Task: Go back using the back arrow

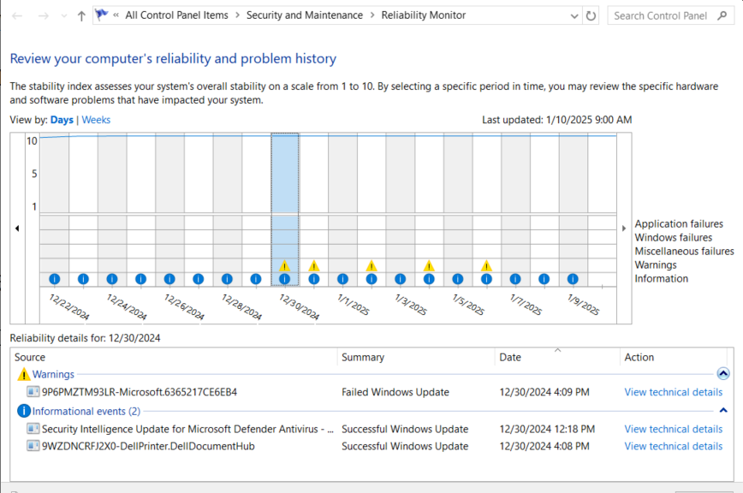Action: 17,16
